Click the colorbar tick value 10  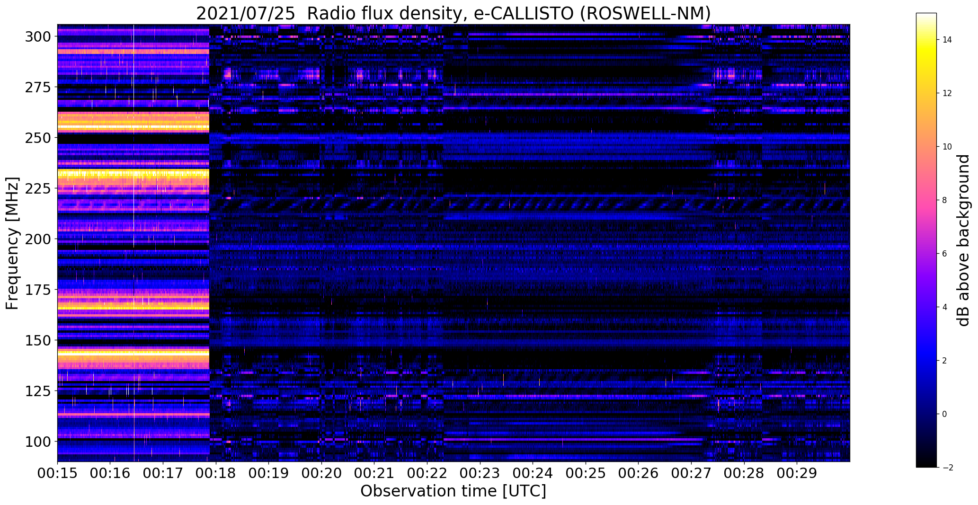click(947, 147)
